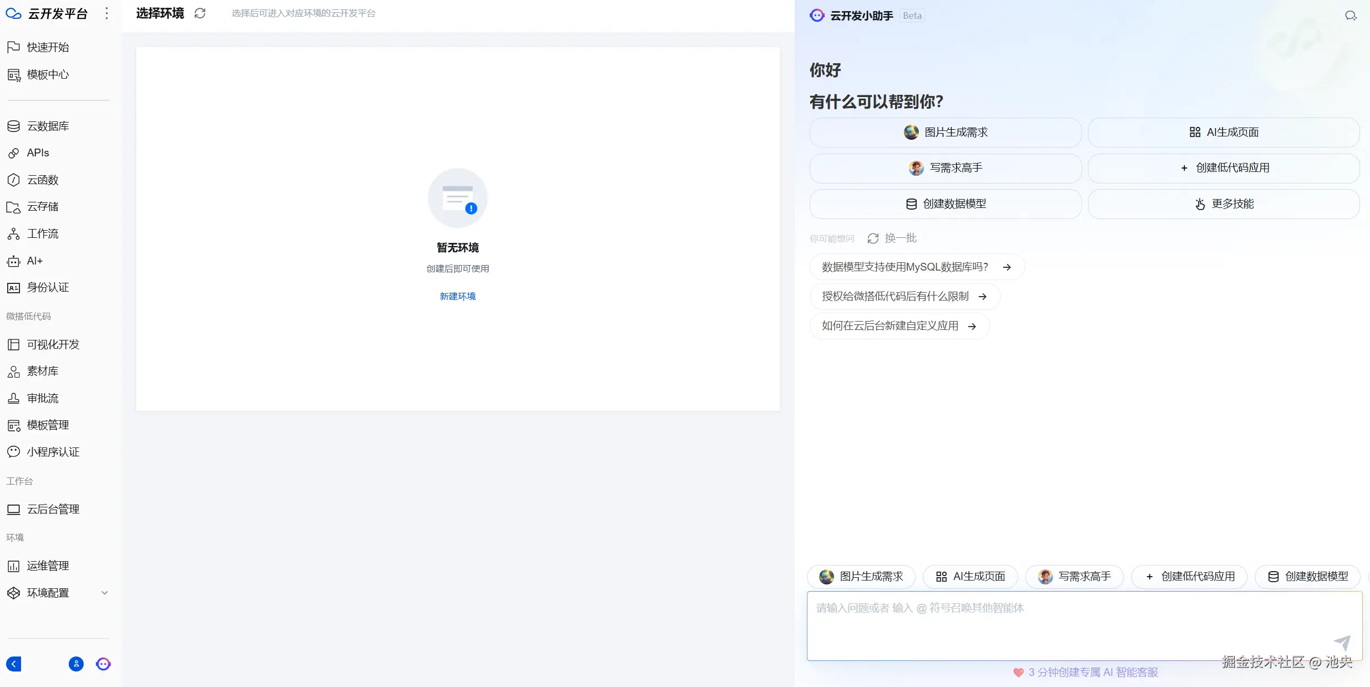This screenshot has width=1370, height=687.
Task: Collapse the 环境配置 menu chevron
Action: coord(105,592)
